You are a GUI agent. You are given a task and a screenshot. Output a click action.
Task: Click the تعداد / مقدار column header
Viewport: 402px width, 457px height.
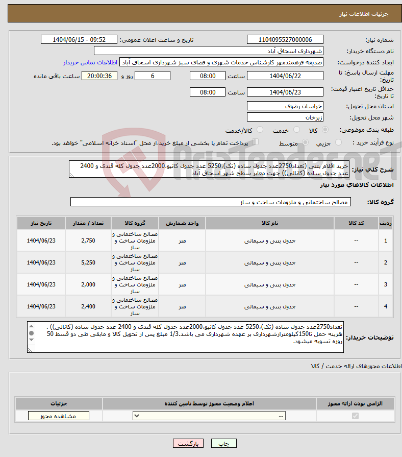click(x=88, y=223)
